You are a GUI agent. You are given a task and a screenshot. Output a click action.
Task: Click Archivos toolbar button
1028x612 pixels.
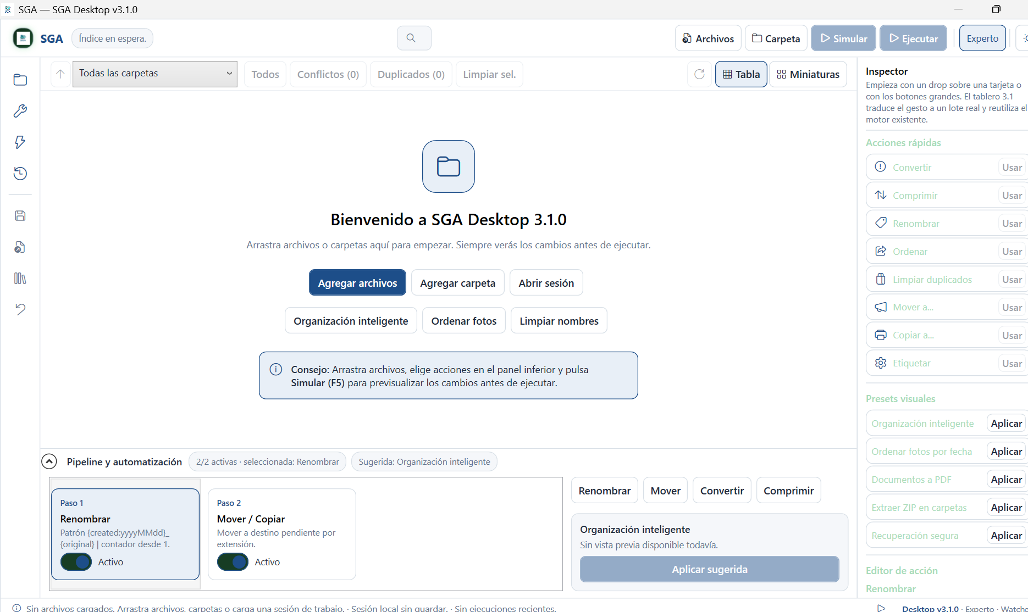coord(708,38)
